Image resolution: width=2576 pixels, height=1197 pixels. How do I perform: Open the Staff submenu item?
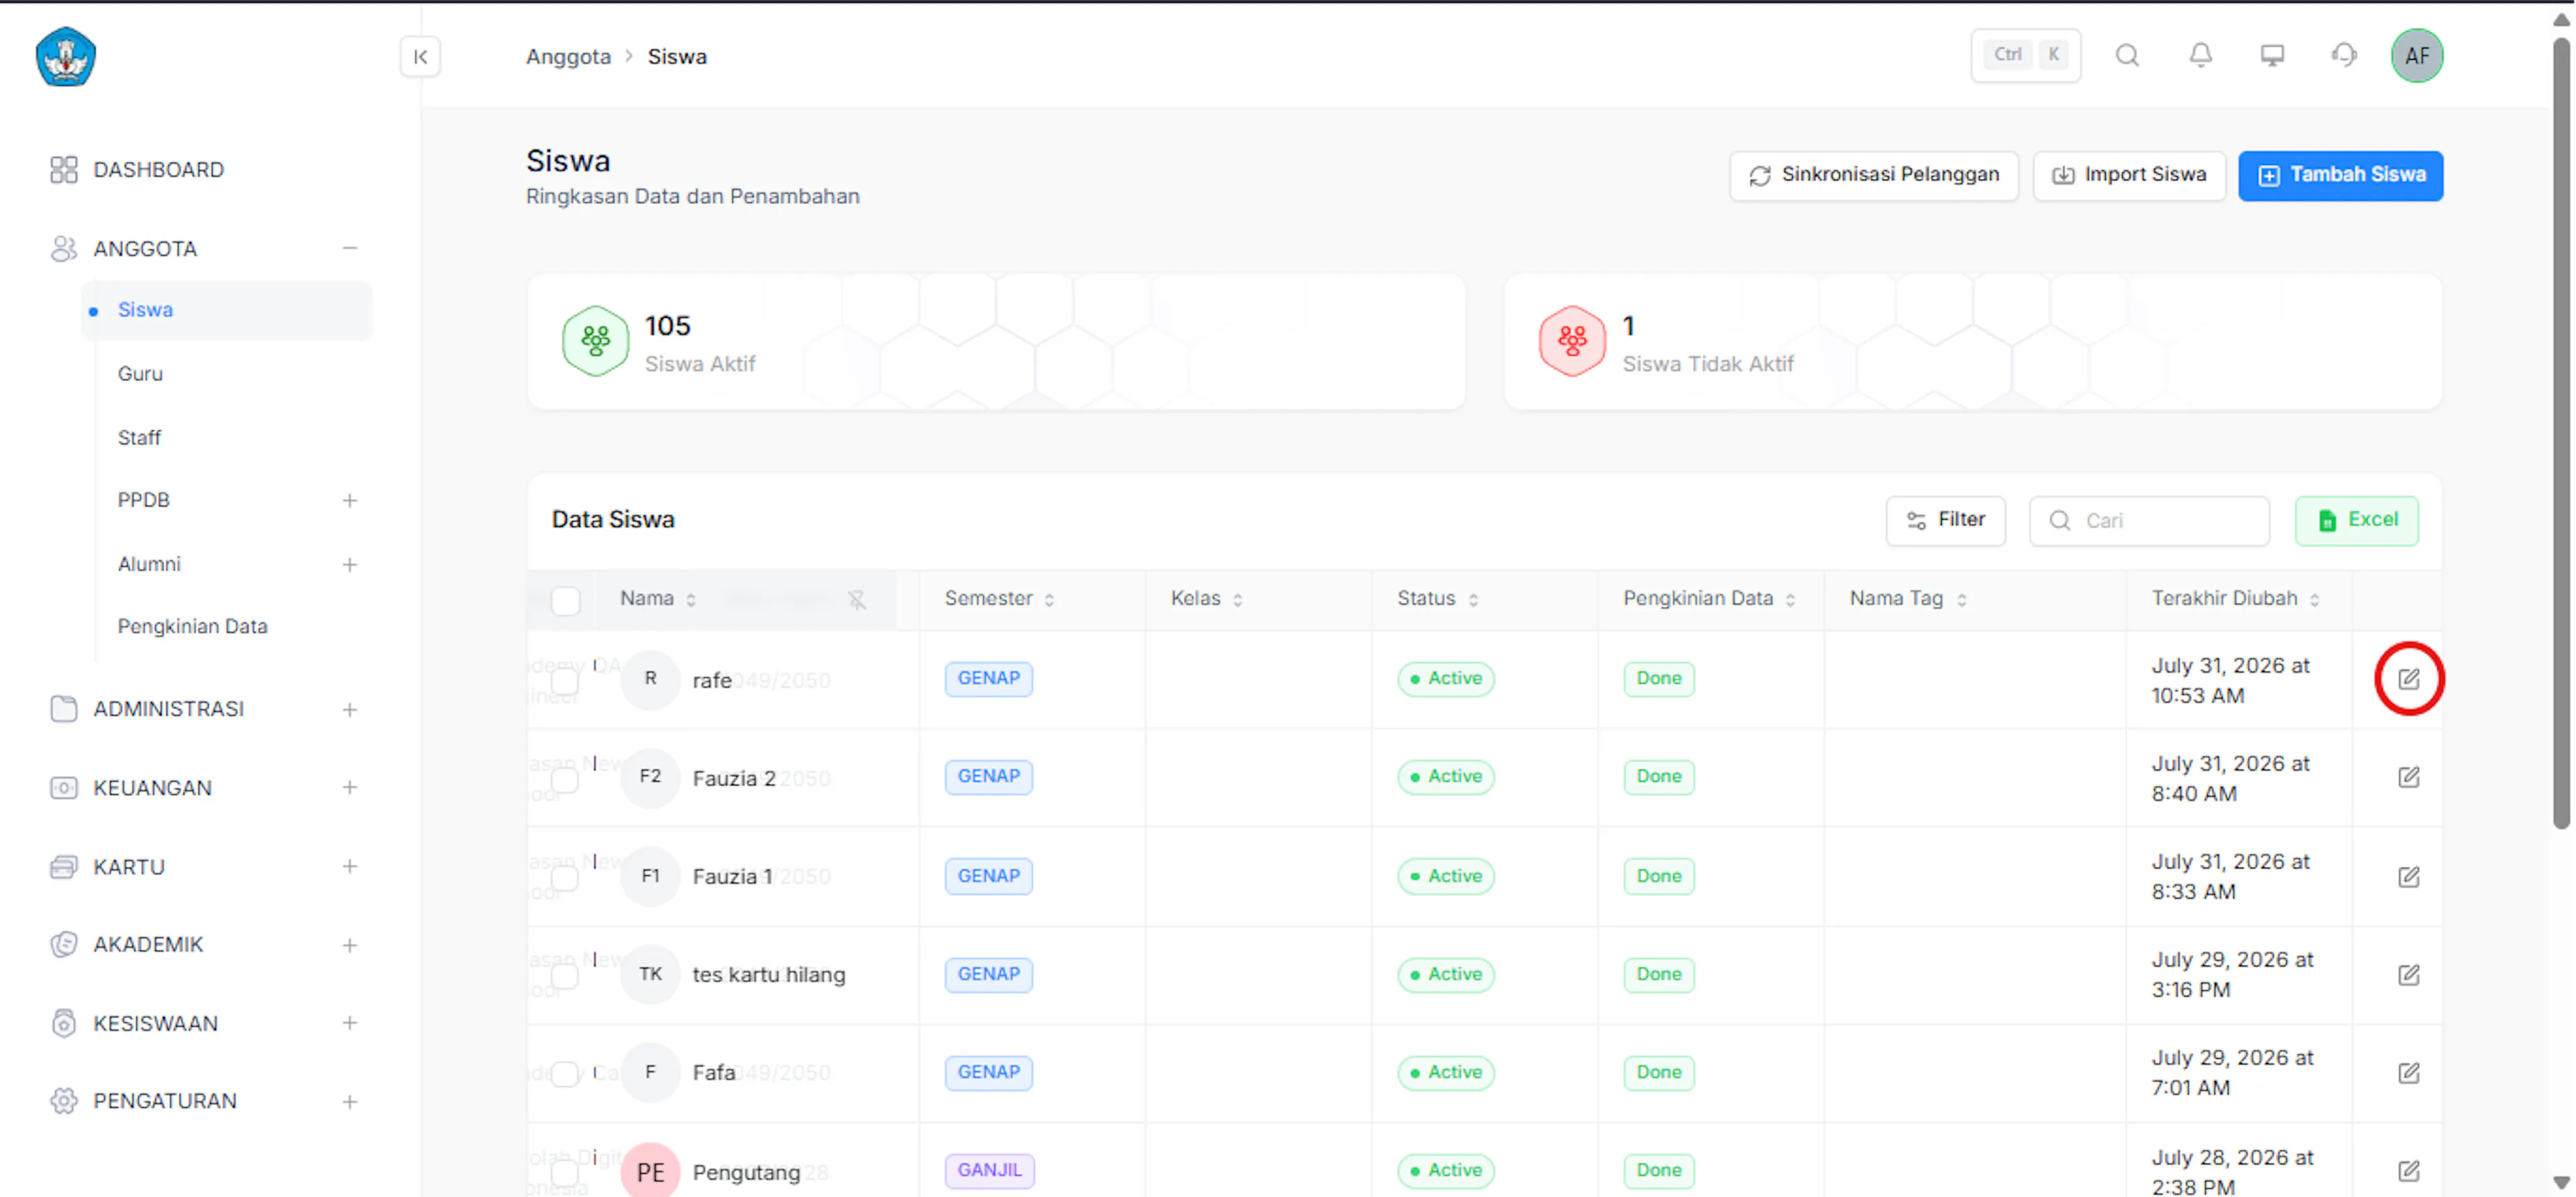tap(139, 438)
